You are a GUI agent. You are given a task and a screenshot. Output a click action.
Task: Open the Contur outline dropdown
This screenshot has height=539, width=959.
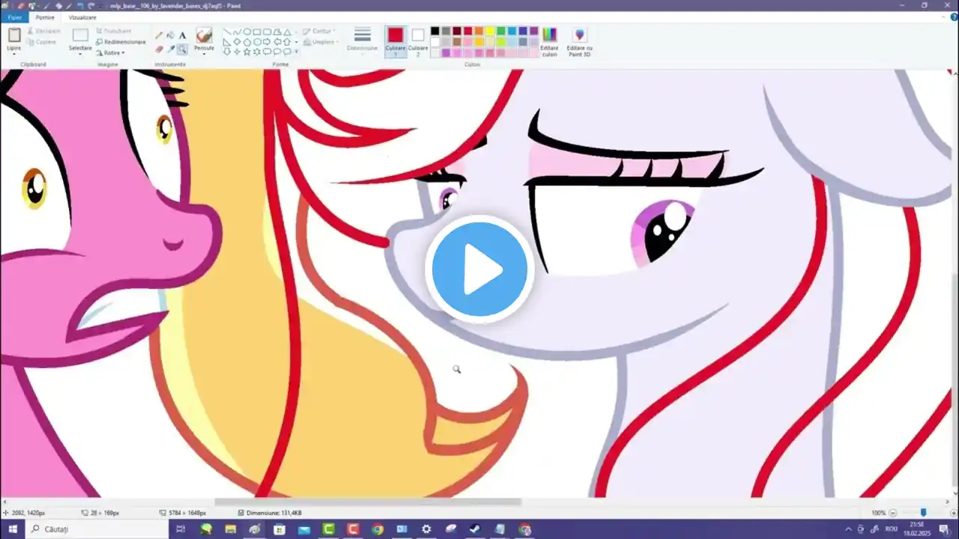coord(318,31)
